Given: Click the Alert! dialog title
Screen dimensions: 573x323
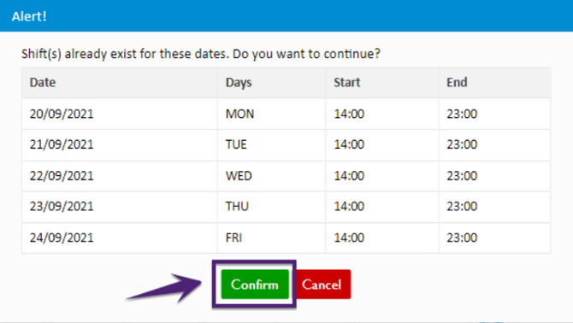Looking at the screenshot, I should pyautogui.click(x=29, y=16).
